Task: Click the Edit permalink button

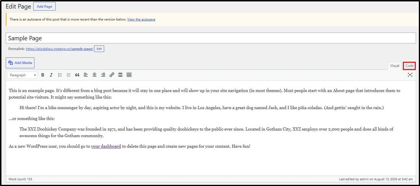Action: pyautogui.click(x=99, y=49)
